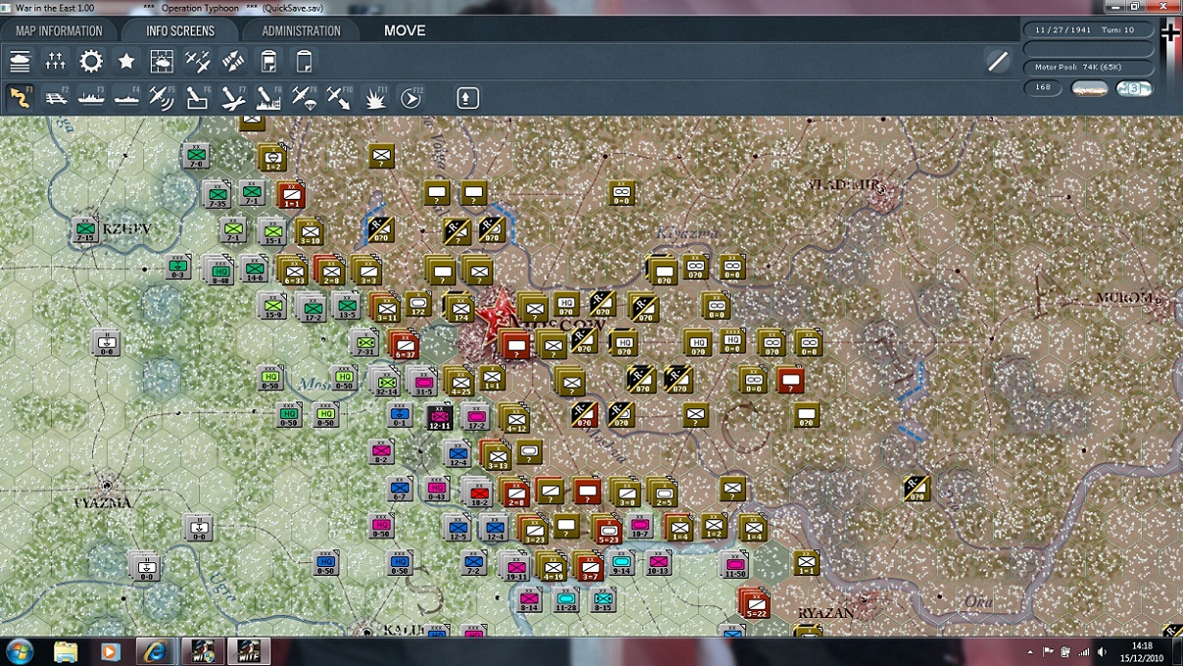Screen dimensions: 1183x666
Task: Select the magenta 0-43 HQ counter
Action: 438,489
